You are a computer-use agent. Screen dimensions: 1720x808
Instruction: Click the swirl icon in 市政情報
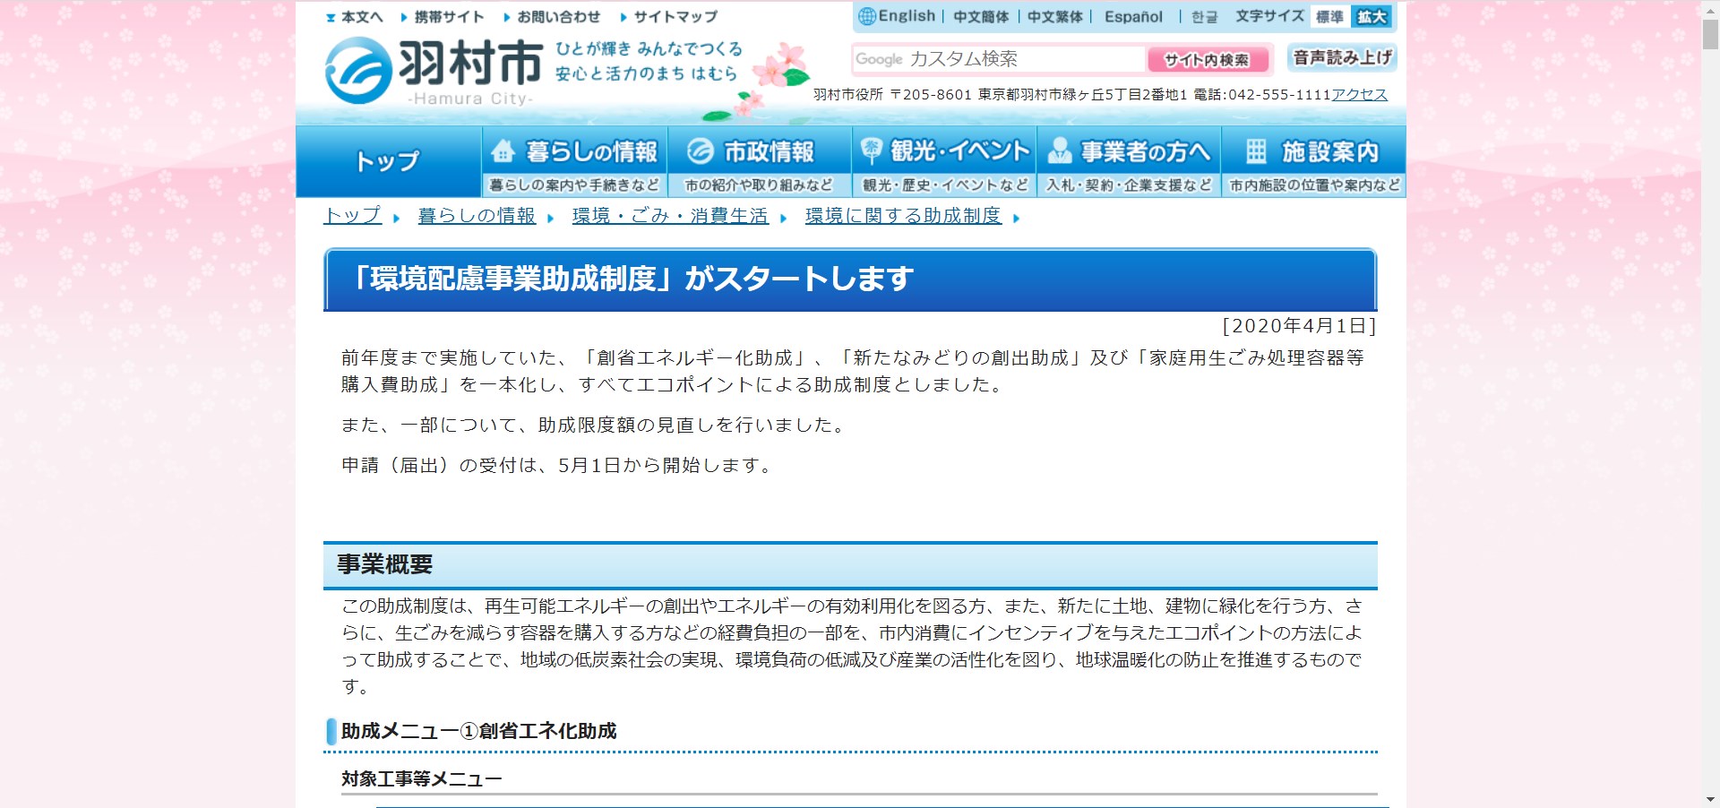tap(700, 151)
